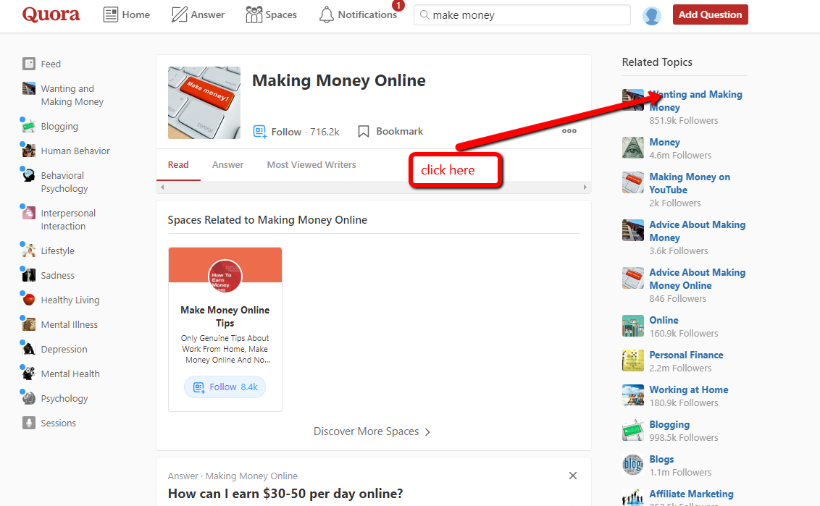
Task: Click the Mental Illness topic icon
Action: pos(29,324)
